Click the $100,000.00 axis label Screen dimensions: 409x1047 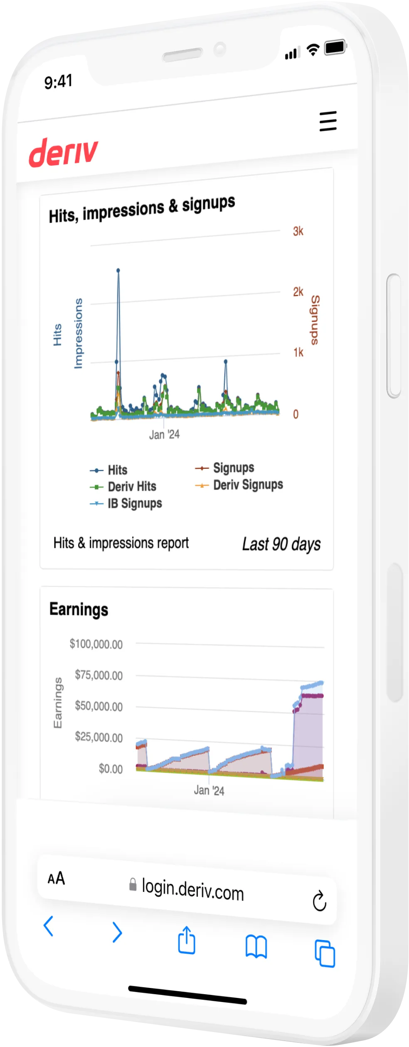point(96,644)
